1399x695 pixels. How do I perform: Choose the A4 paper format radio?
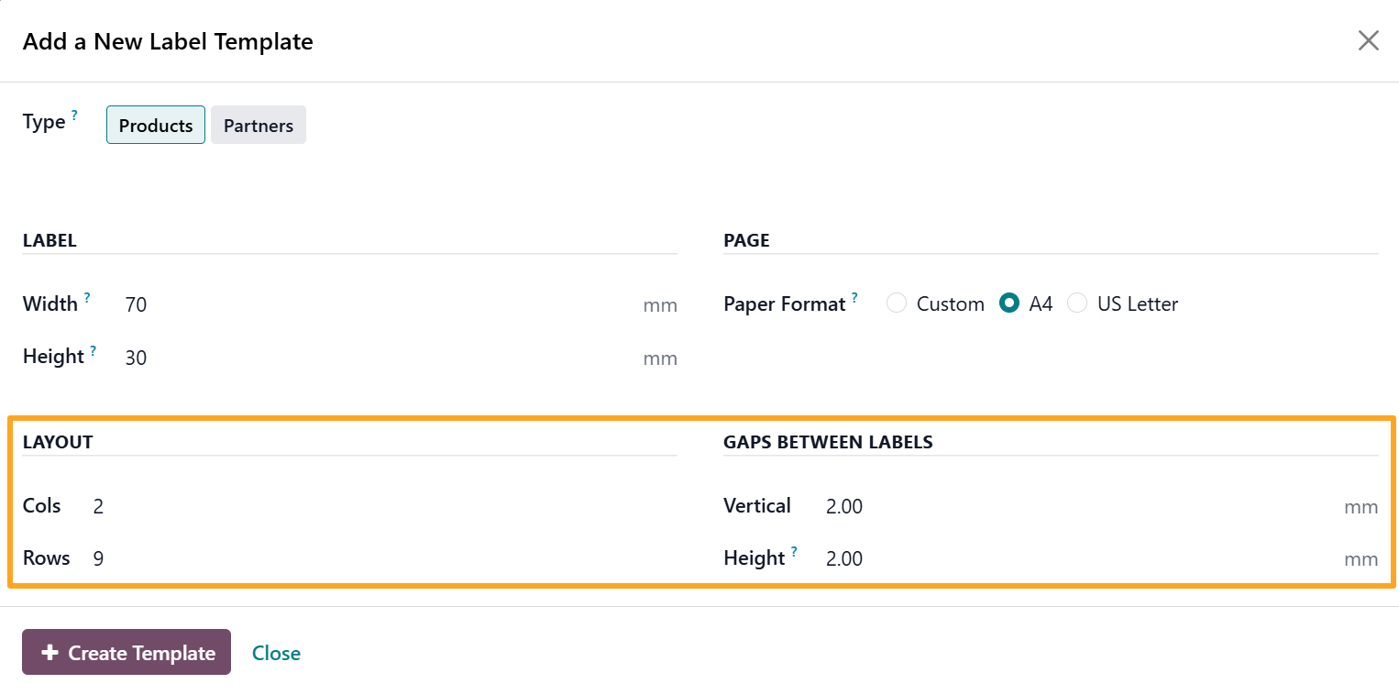click(1009, 303)
